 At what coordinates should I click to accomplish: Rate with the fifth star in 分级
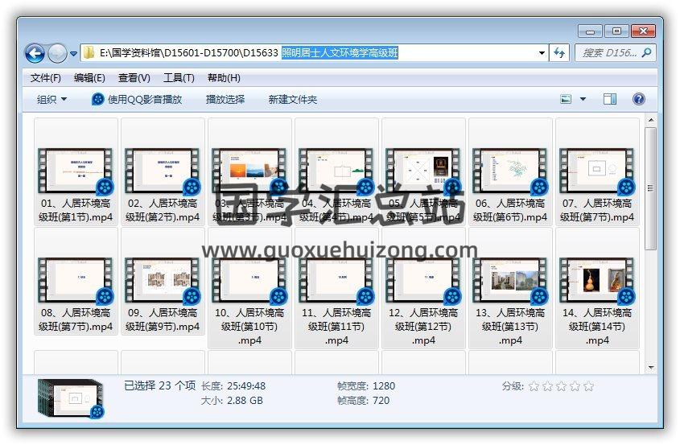click(x=588, y=386)
